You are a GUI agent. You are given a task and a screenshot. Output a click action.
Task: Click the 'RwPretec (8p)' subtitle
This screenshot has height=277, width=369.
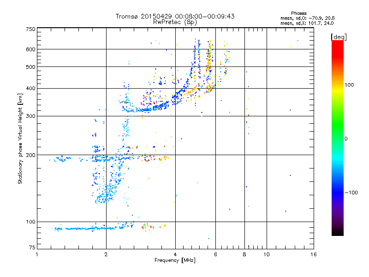click(x=175, y=22)
